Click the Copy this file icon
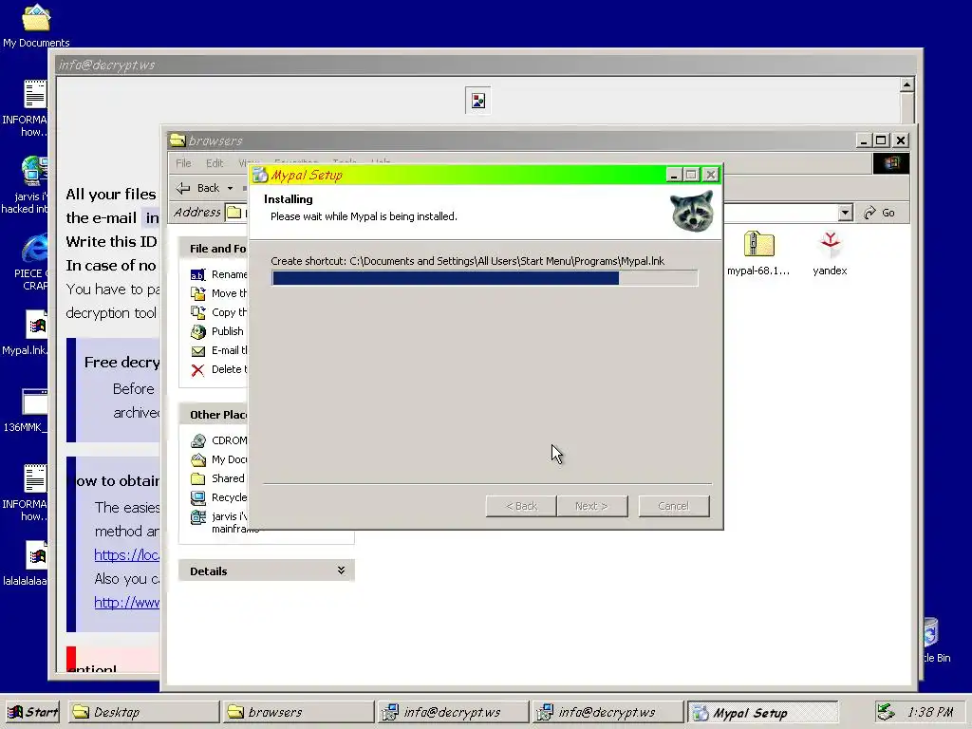This screenshot has height=729, width=972. 197,312
